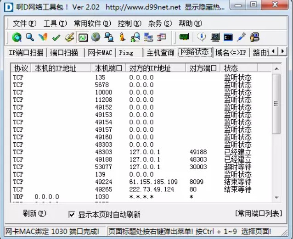
Task: Click the green checkmark toolbar icon
Action: pyautogui.click(x=56, y=37)
